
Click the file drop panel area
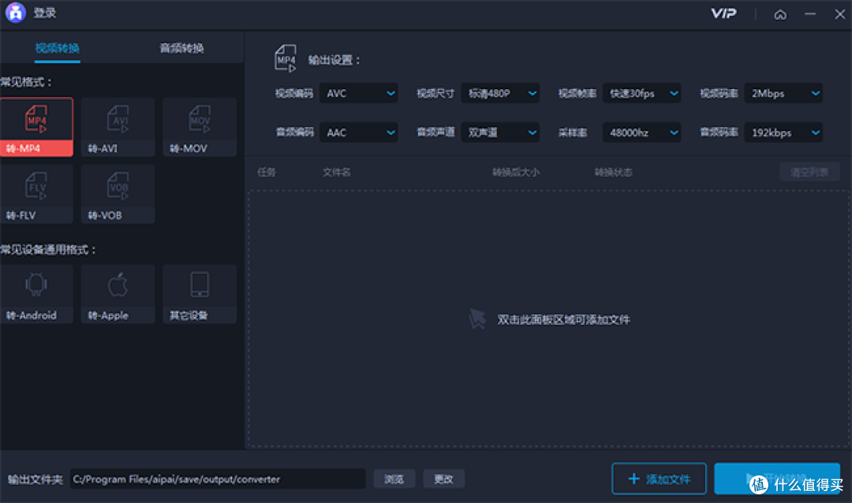coord(549,319)
